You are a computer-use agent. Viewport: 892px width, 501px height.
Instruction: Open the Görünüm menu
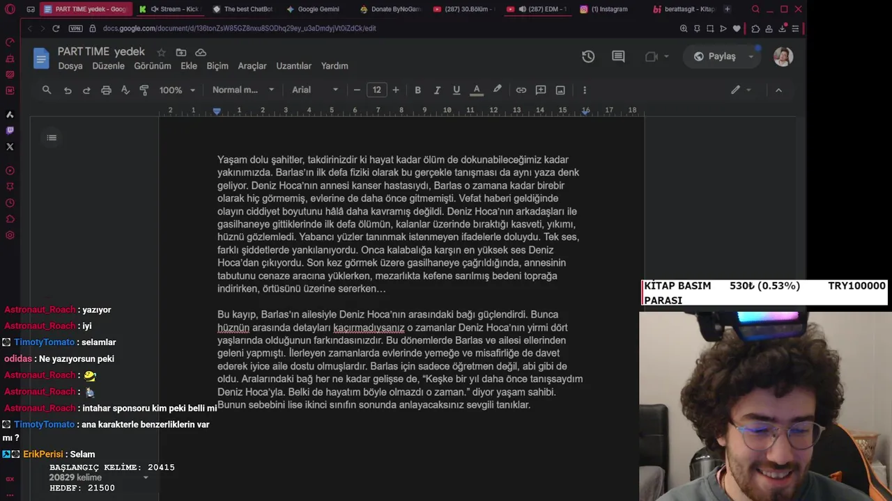[153, 66]
